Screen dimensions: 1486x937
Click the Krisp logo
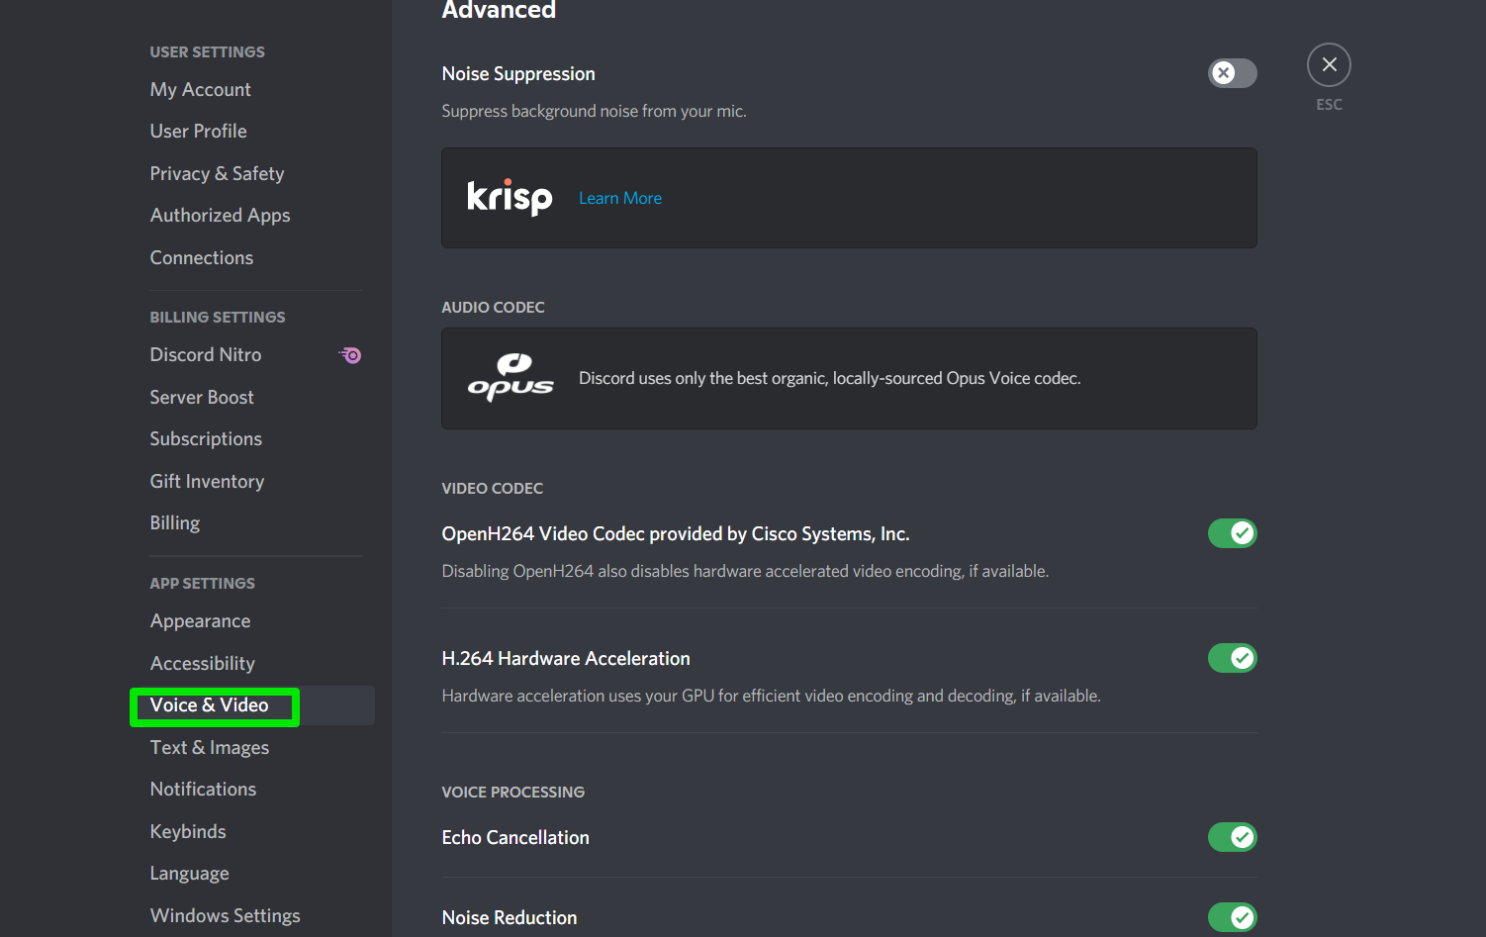(x=510, y=197)
